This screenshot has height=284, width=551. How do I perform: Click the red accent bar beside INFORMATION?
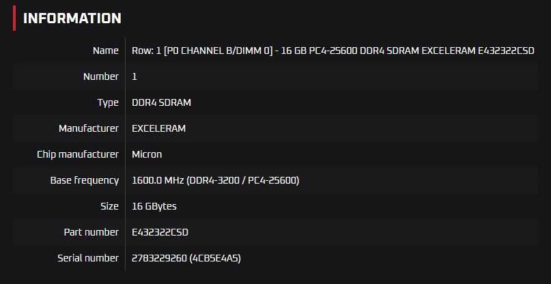tap(14, 18)
